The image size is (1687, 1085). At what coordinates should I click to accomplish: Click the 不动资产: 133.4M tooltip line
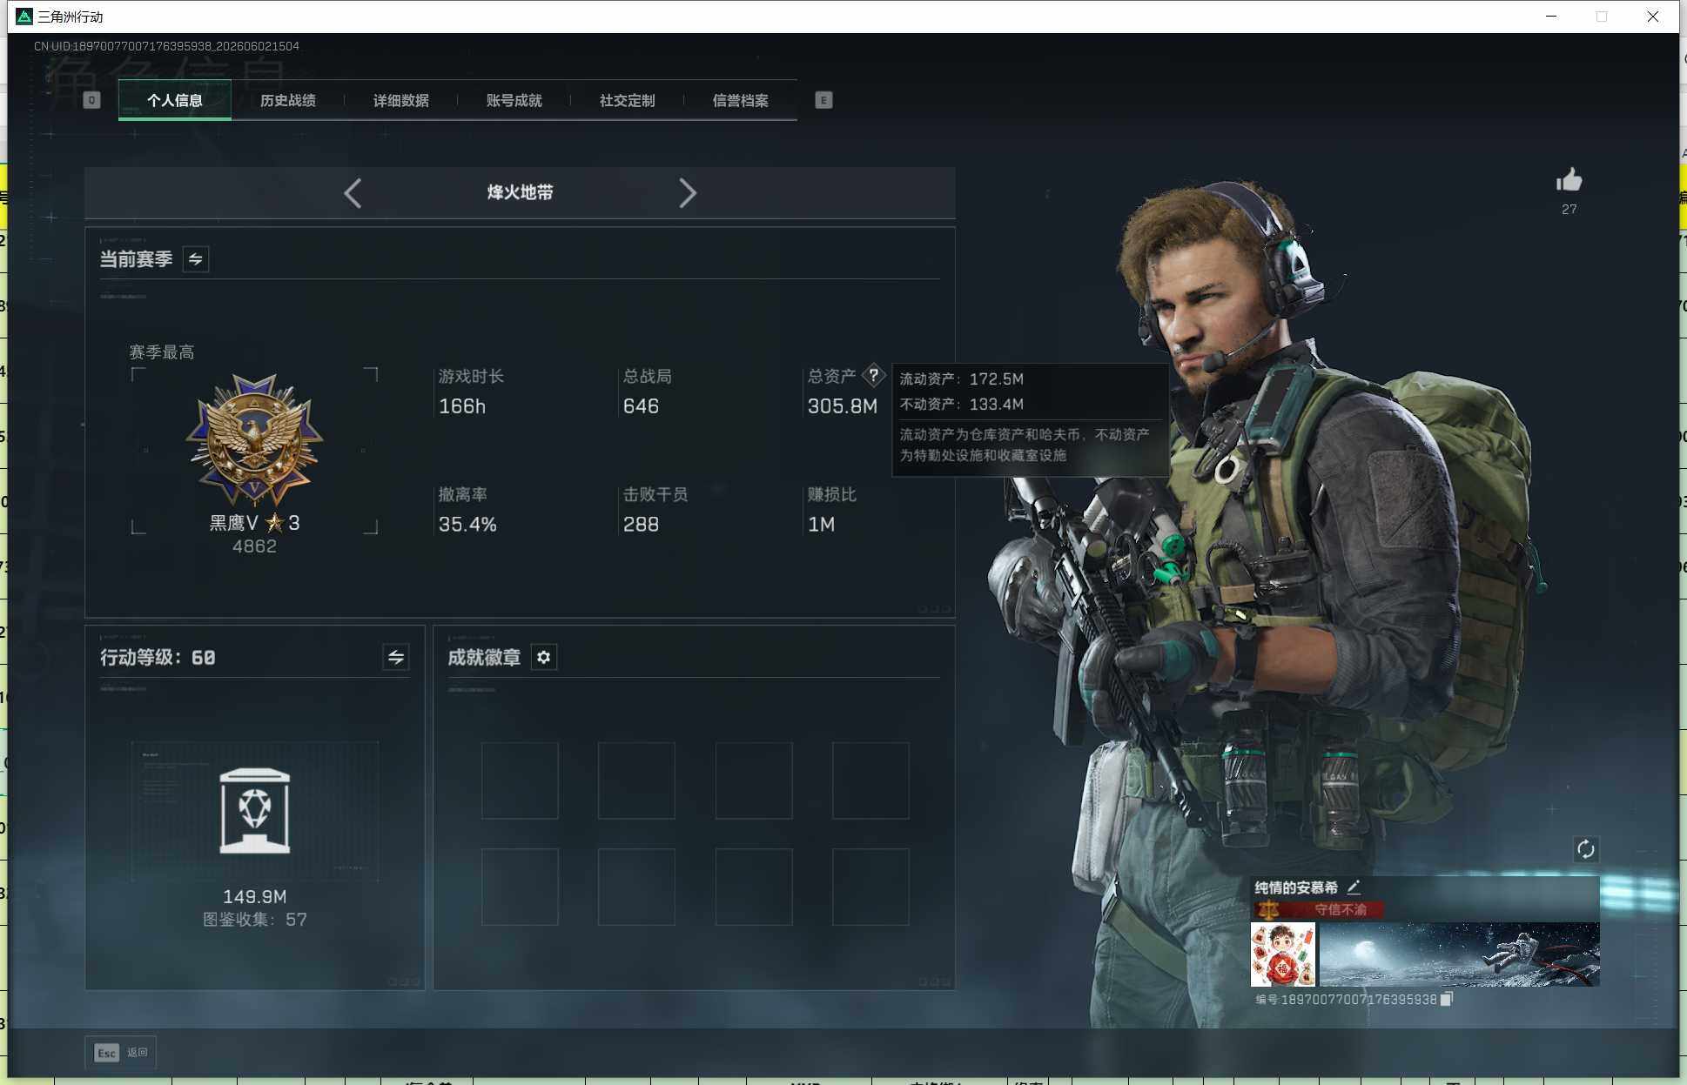[x=962, y=404]
